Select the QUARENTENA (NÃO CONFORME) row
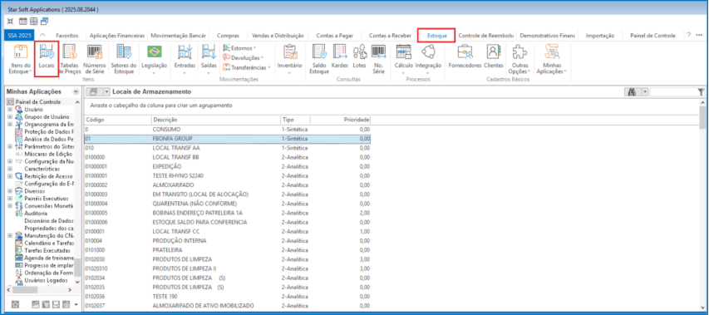 tap(228, 204)
